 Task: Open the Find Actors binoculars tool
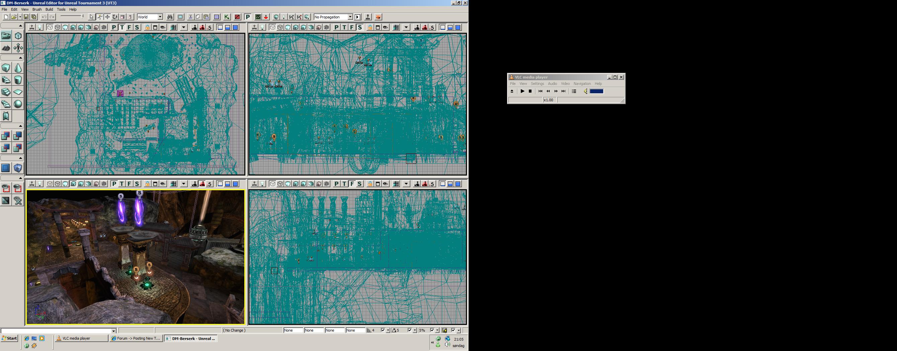(170, 17)
